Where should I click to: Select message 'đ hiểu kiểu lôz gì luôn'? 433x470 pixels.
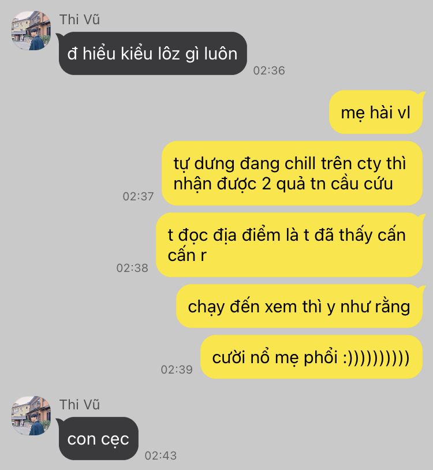pyautogui.click(x=153, y=53)
